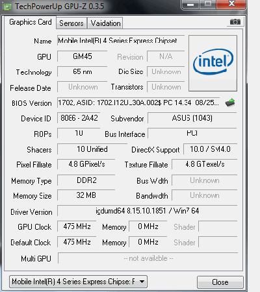
Task: Click the DirectX Support value field
Action: (x=211, y=149)
